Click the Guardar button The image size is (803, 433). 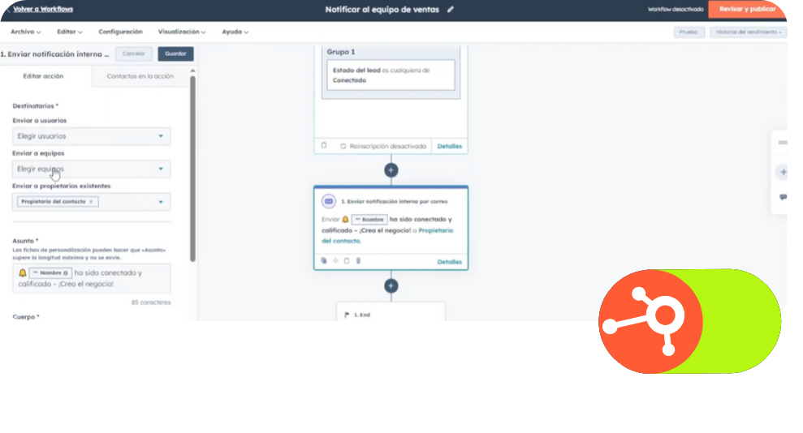tap(175, 54)
